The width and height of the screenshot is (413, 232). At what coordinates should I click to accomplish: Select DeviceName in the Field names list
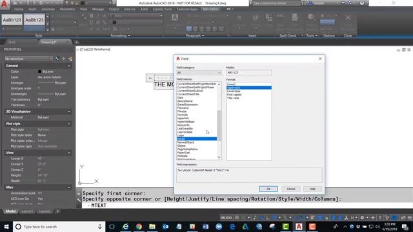point(185,101)
